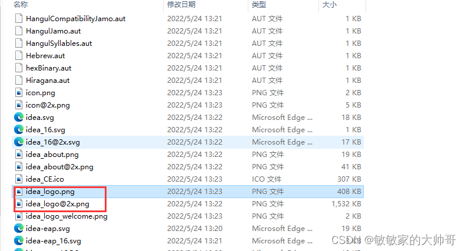Image resolution: width=465 pixels, height=251 pixels.
Task: Select file name idea-eap_16.svg
Action: click(x=54, y=241)
